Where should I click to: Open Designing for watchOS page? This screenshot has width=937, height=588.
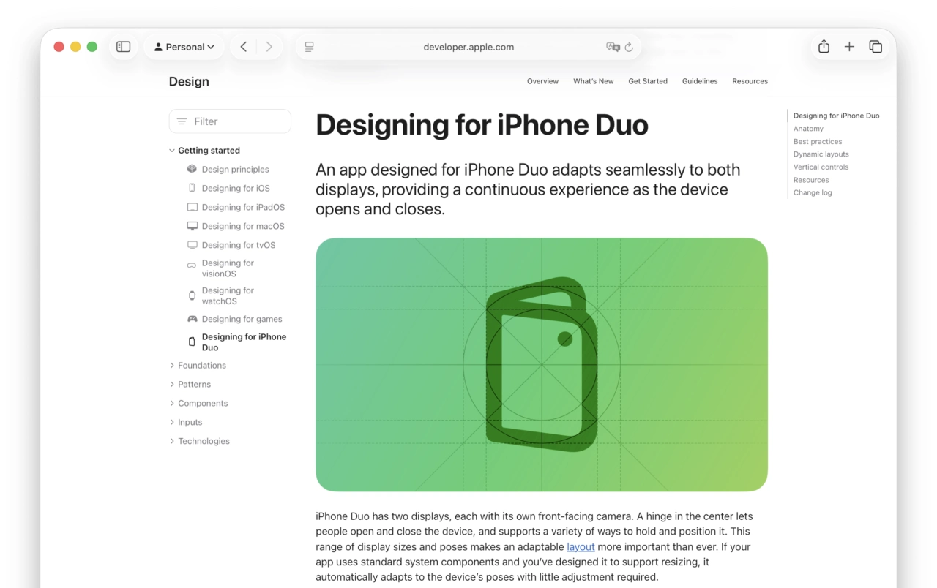pyautogui.click(x=228, y=295)
